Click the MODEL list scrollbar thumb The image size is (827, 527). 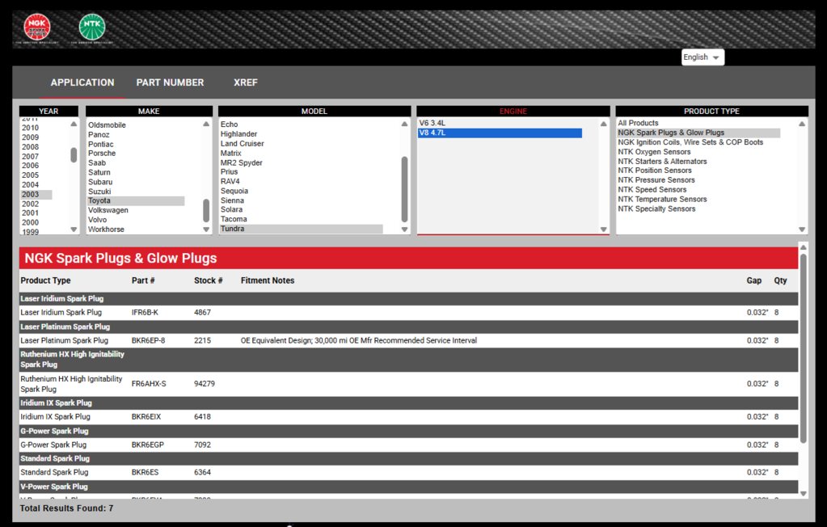click(x=404, y=189)
